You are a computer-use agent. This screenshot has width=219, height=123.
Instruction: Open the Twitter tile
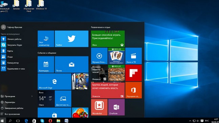pyautogui.click(x=71, y=39)
